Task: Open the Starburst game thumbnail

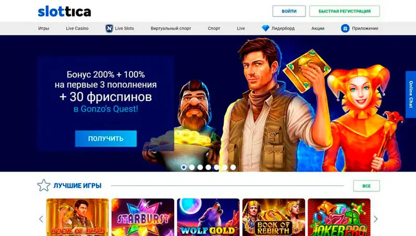Action: [x=142, y=217]
